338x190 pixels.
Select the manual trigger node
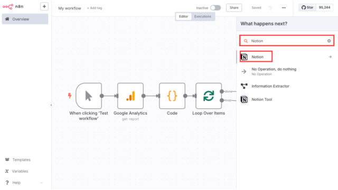pyautogui.click(x=89, y=96)
